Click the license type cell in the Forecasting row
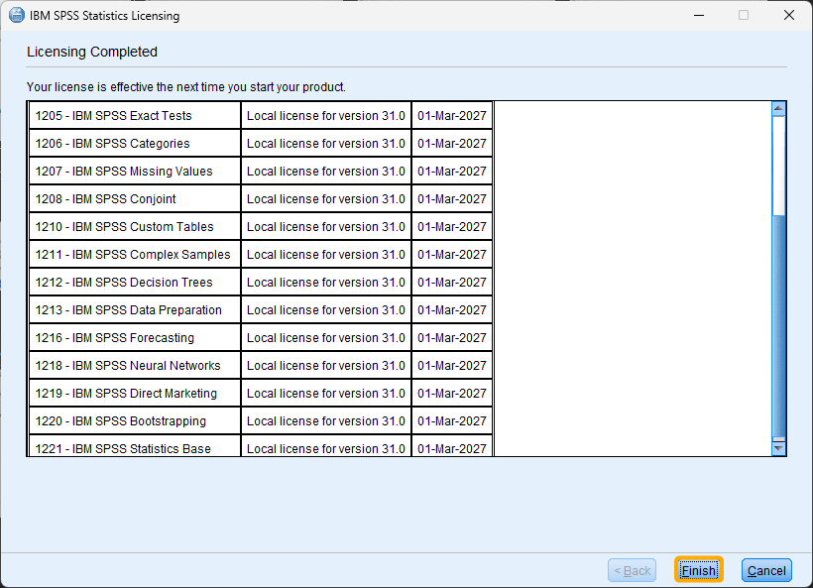The image size is (813, 588). 326,337
